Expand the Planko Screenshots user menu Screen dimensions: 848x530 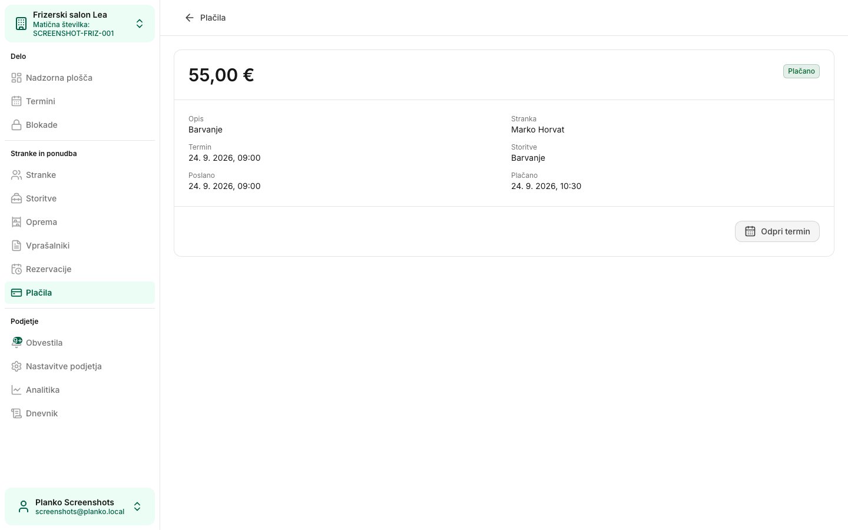click(x=137, y=506)
